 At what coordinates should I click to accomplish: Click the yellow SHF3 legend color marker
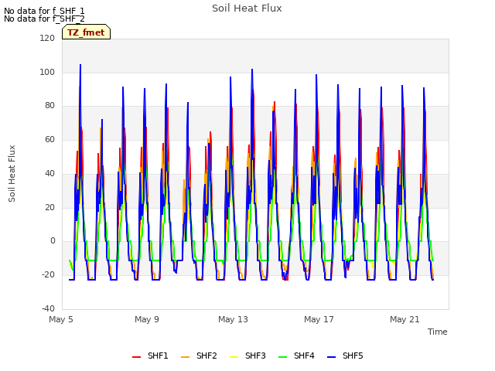tap(234, 357)
